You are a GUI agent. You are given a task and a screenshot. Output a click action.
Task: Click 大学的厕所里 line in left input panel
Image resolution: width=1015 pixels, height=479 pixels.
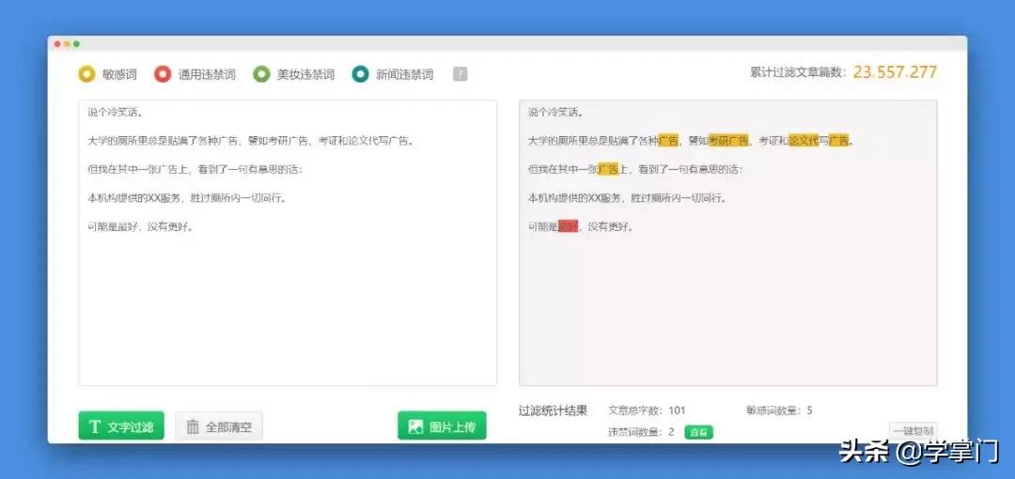pyautogui.click(x=251, y=141)
